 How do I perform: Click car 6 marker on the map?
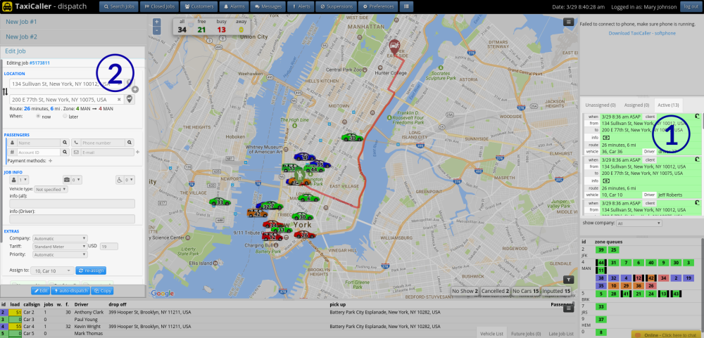308,197
